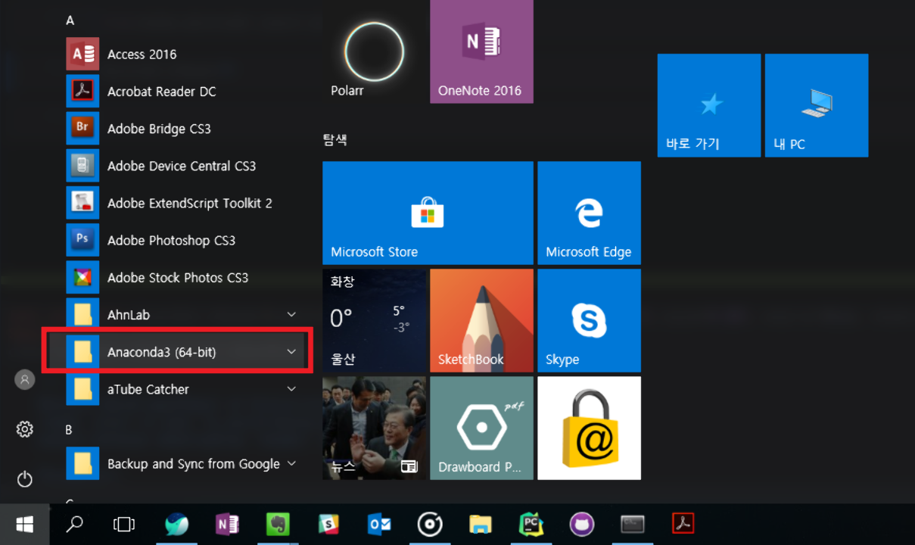
Task: Launch the Microsoft Edge tile
Action: click(589, 213)
